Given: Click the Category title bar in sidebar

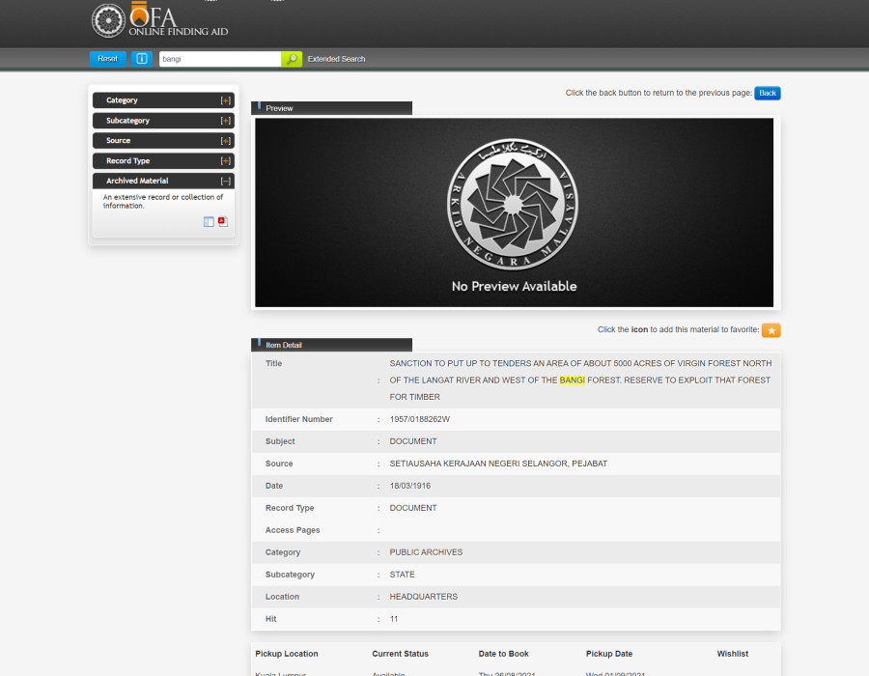Looking at the screenshot, I should point(163,100).
